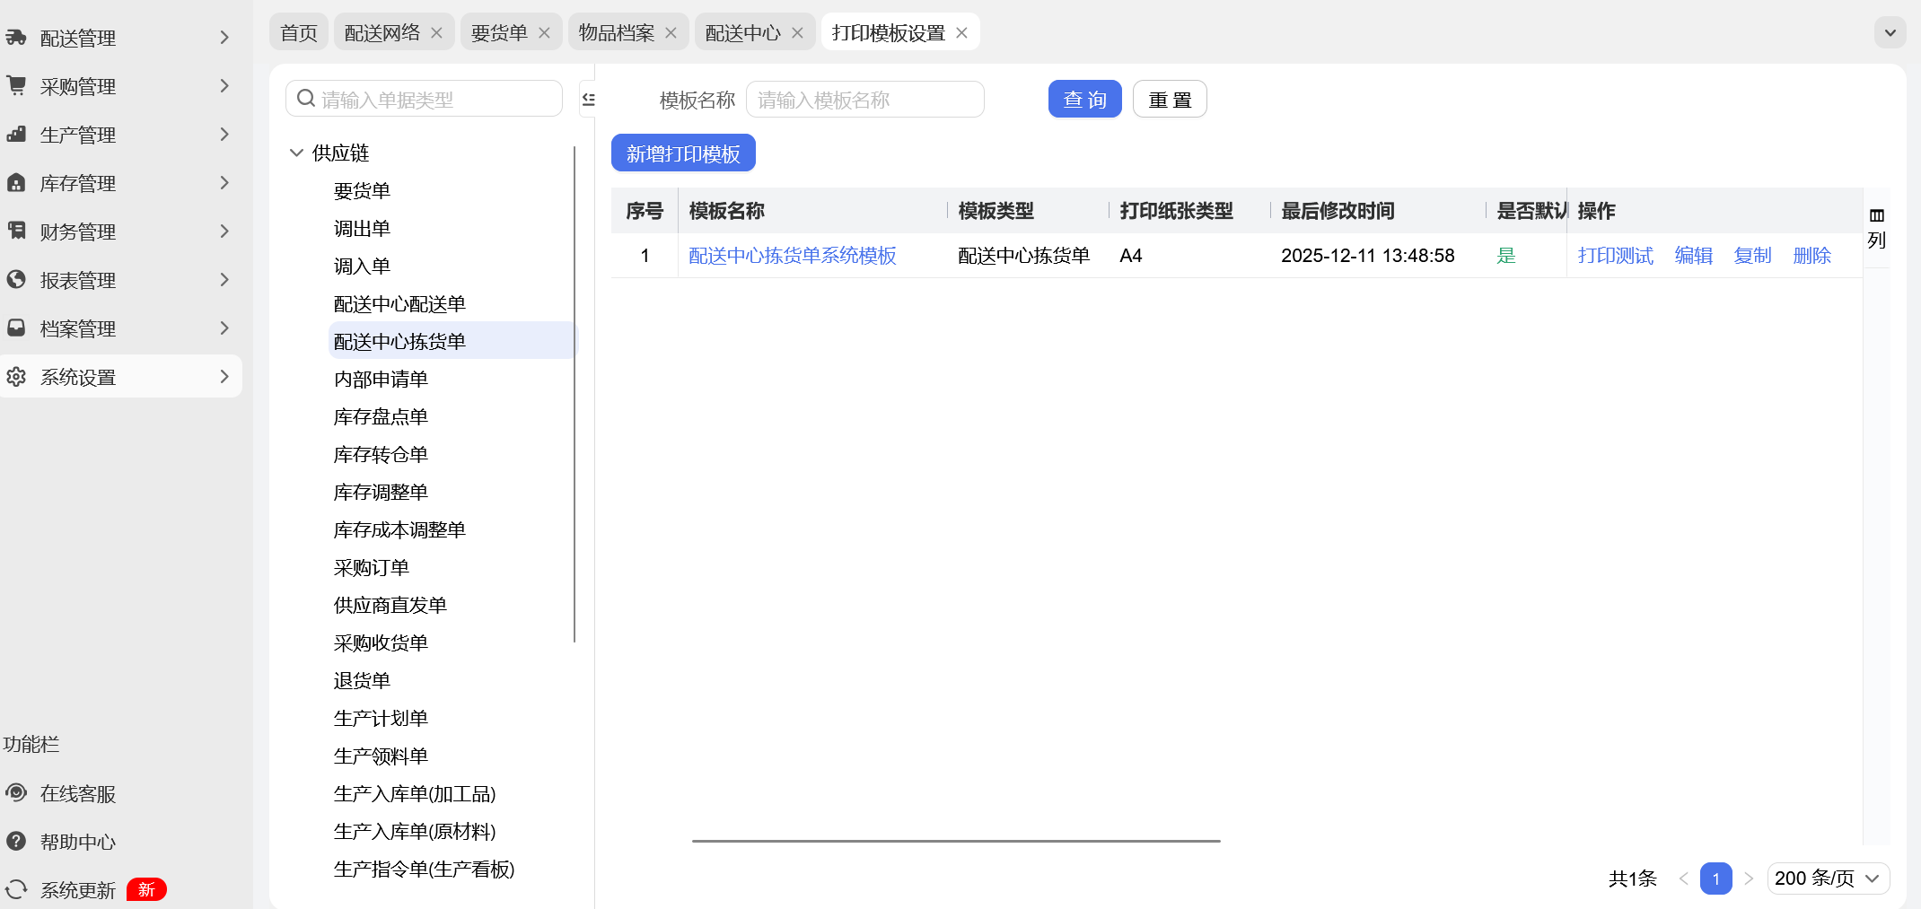Click the gear icon for 系统设置

point(16,377)
